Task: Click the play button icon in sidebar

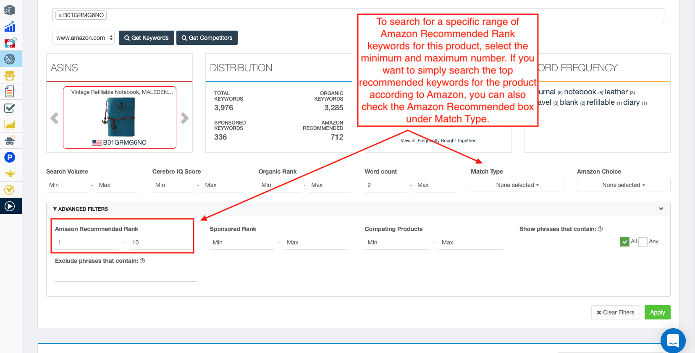Action: tap(10, 206)
